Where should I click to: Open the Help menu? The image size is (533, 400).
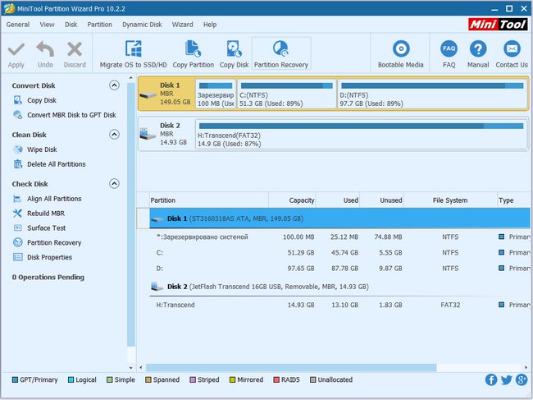210,25
